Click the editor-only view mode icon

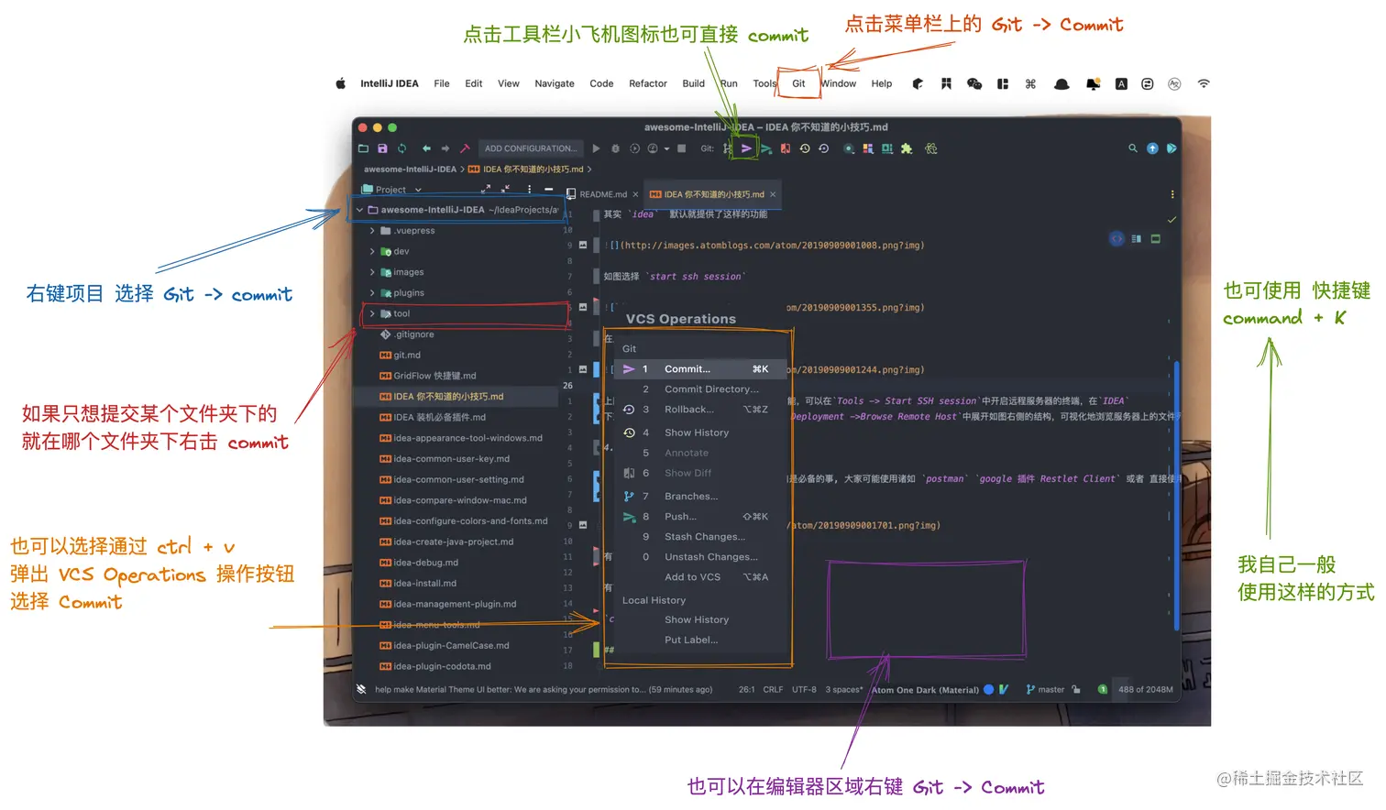click(1116, 238)
